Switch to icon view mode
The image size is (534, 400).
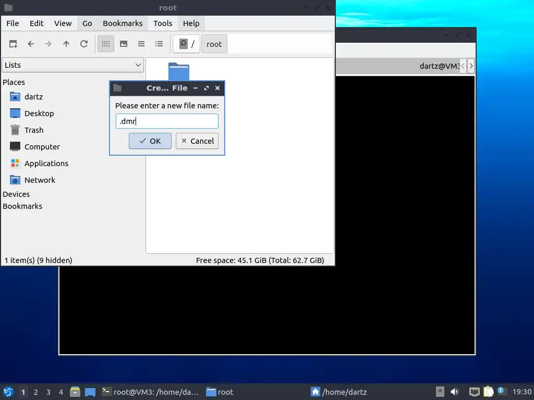click(106, 44)
